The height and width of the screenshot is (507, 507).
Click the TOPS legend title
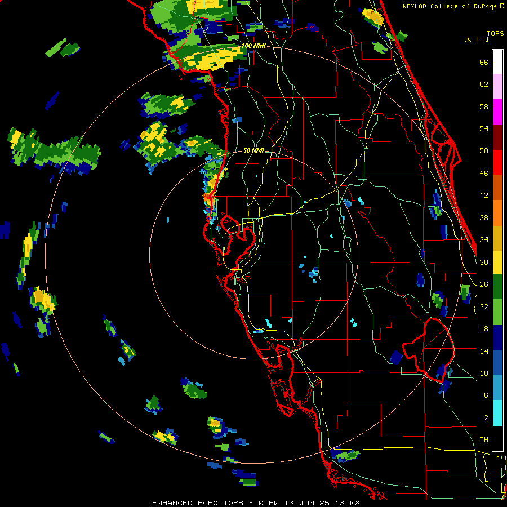(x=495, y=33)
